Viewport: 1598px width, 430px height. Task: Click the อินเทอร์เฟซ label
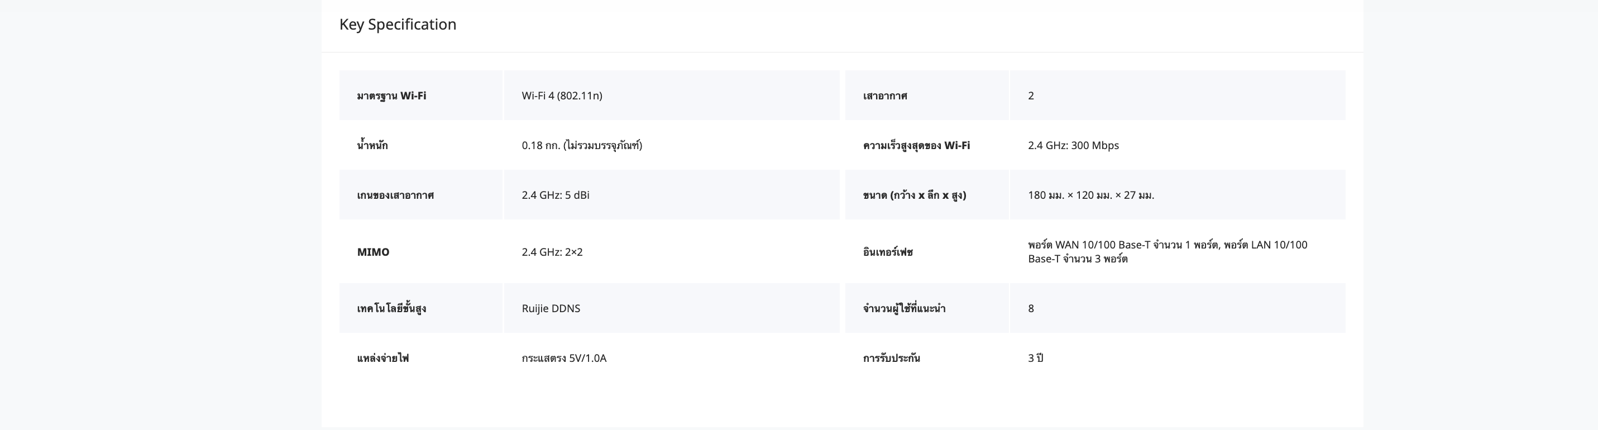(887, 252)
